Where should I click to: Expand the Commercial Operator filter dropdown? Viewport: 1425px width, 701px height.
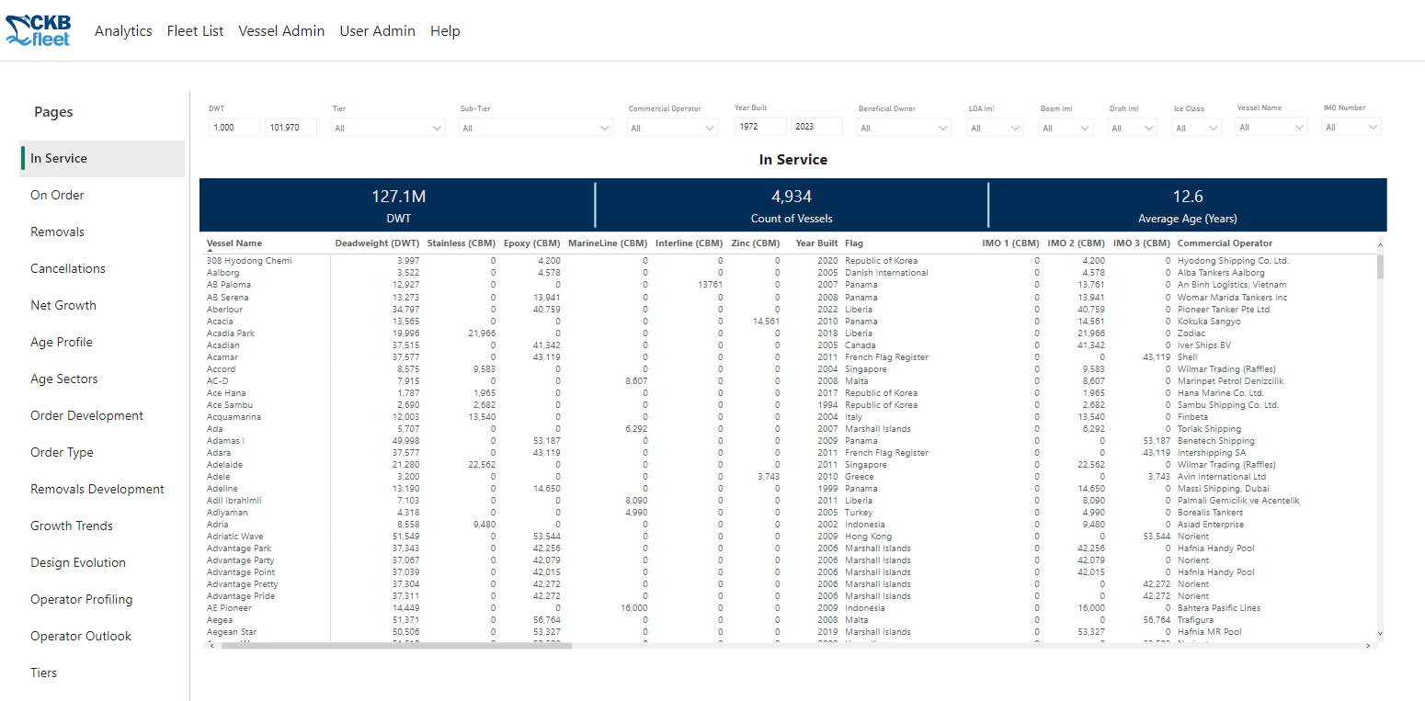pyautogui.click(x=672, y=129)
